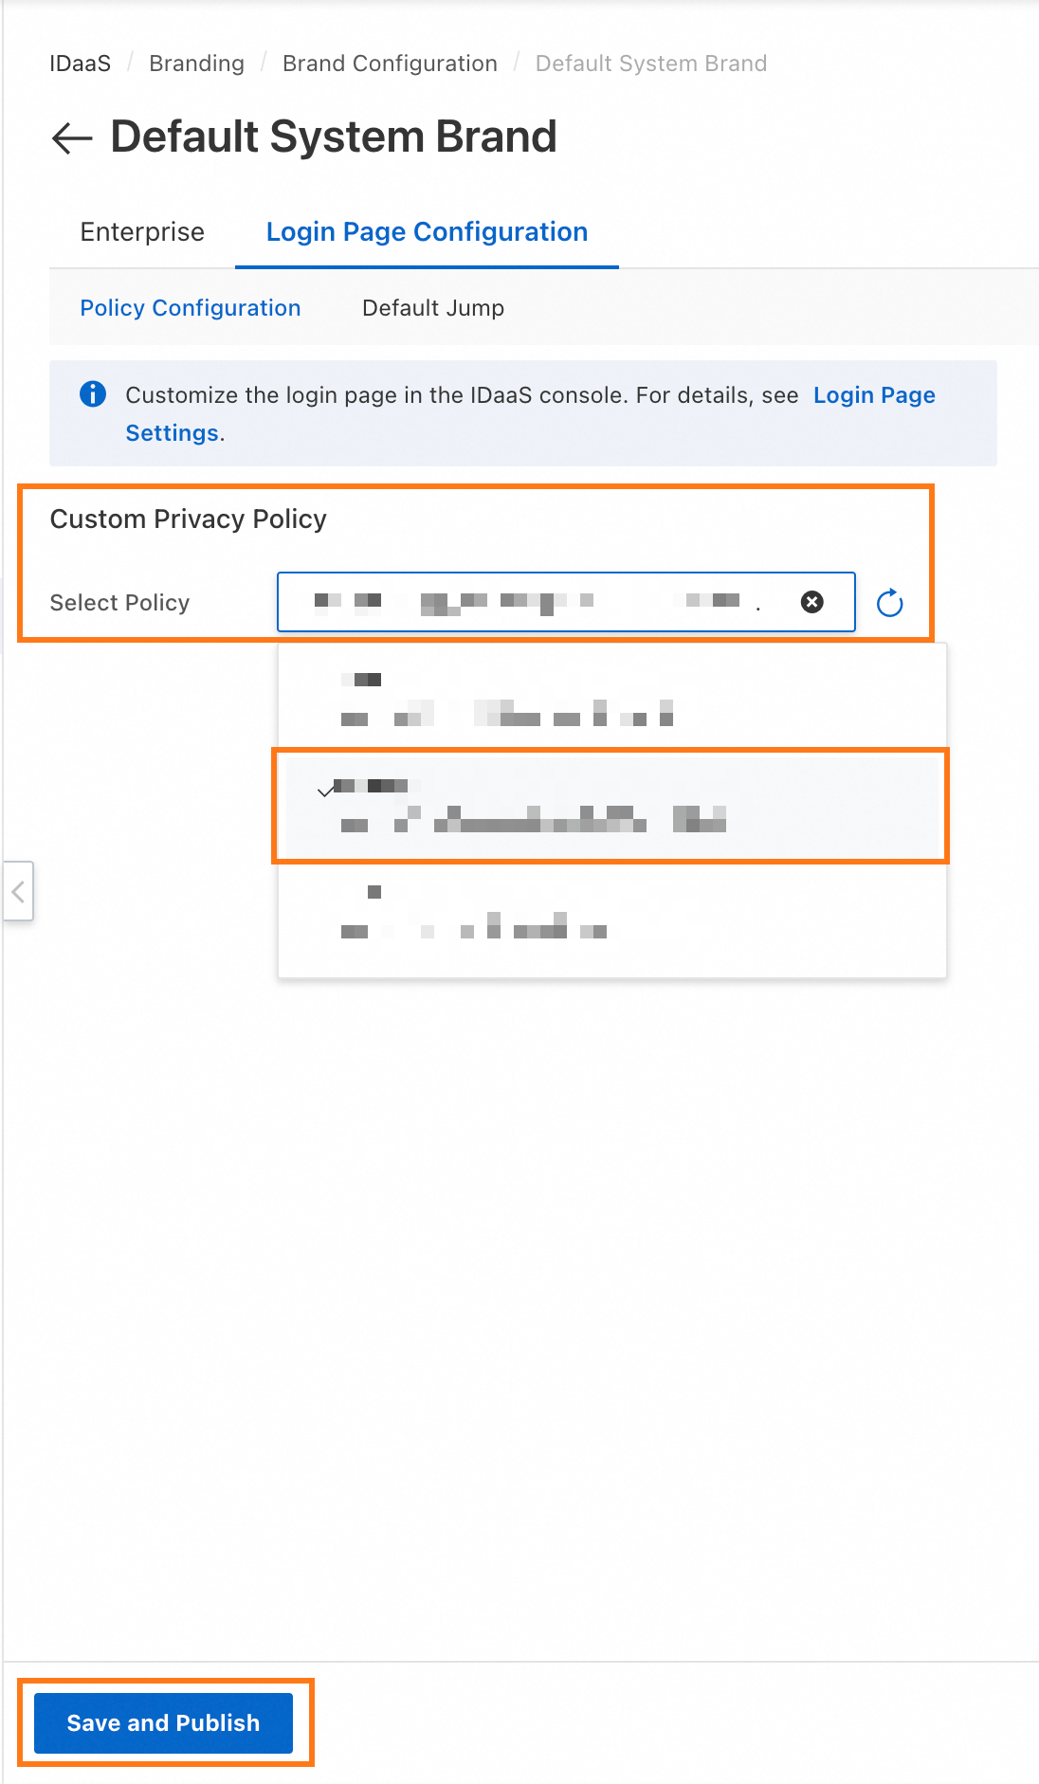Click the checkmark on the selected policy option
Viewport: 1039px width, 1784px height.
(x=325, y=790)
